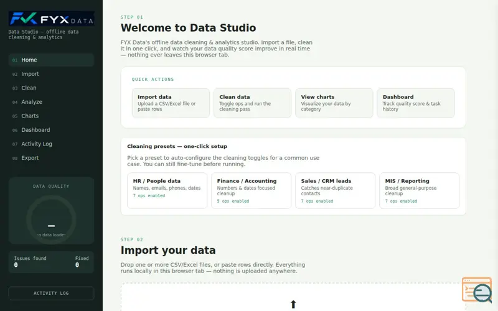This screenshot has width=498, height=311.
Task: Click the Data Quality score gauge
Action: (x=51, y=220)
